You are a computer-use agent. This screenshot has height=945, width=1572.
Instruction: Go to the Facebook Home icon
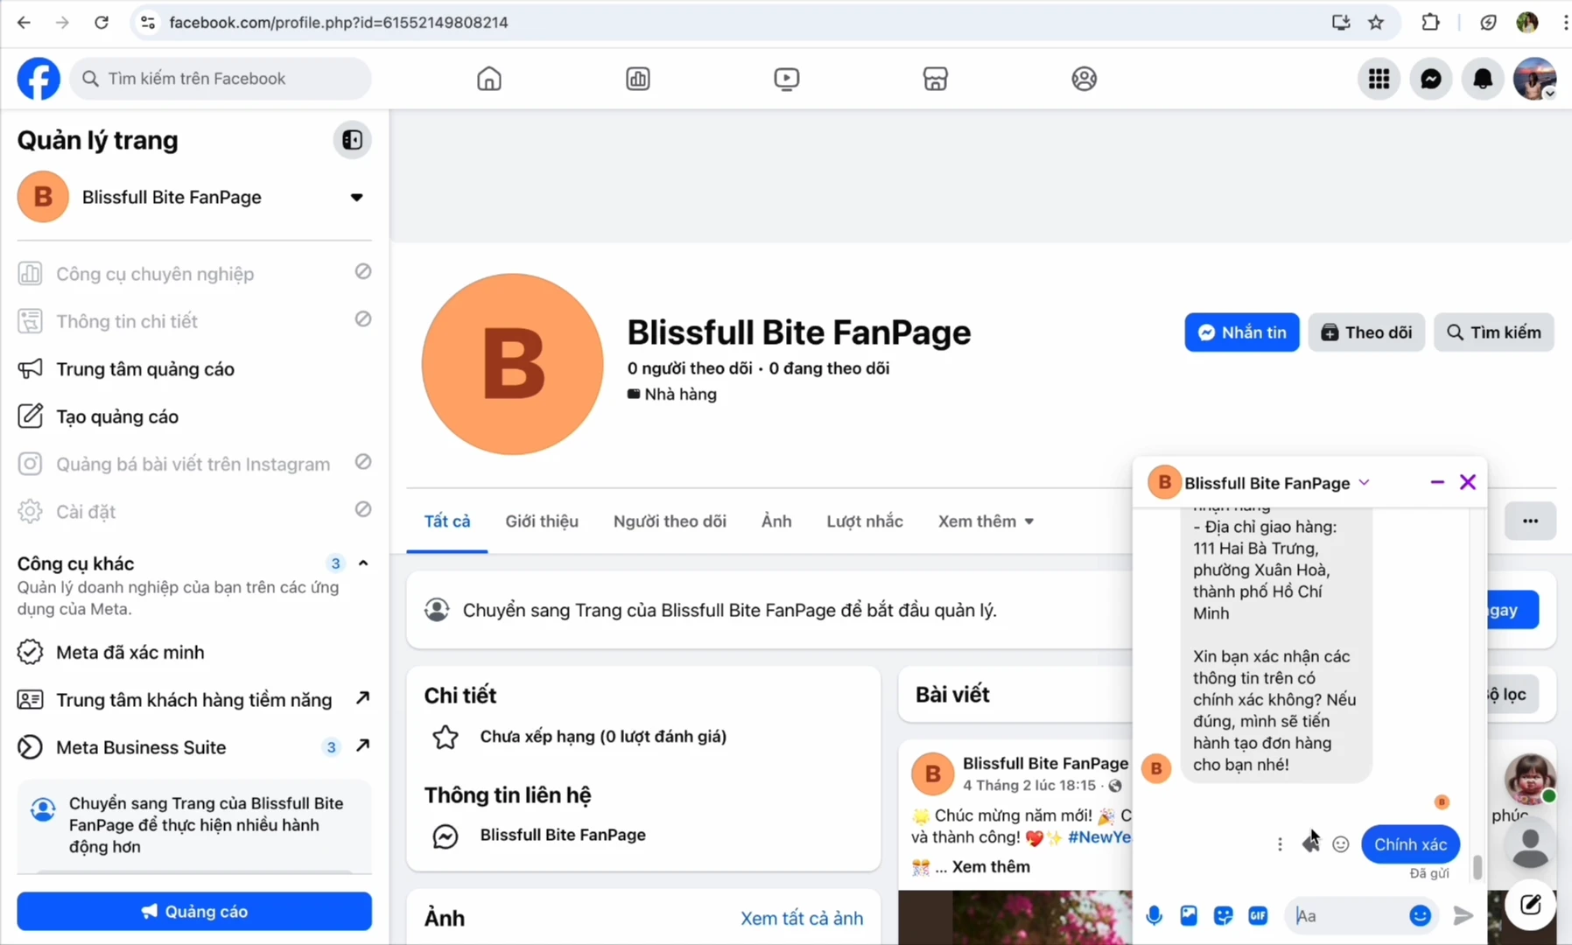(488, 79)
